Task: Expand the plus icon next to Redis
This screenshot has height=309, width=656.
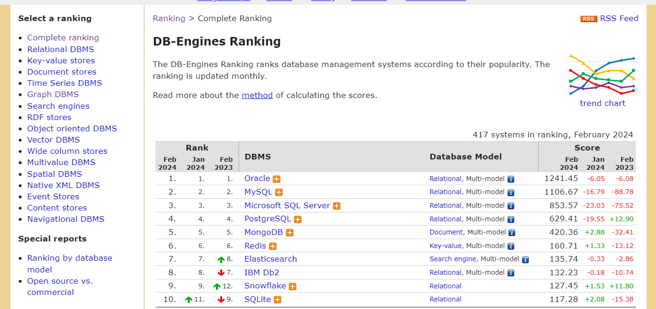Action: 273,246
